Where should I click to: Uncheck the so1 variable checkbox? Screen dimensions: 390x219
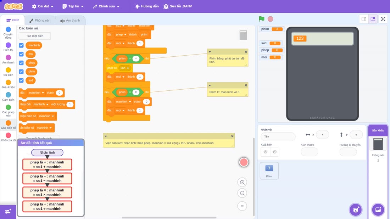[x=21, y=80]
